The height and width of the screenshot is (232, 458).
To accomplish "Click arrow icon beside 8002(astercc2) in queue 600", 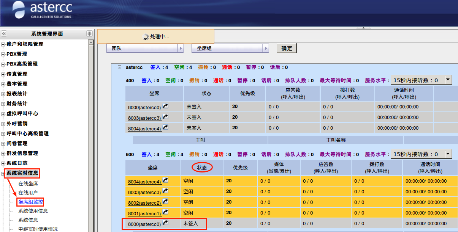I will tap(165, 202).
